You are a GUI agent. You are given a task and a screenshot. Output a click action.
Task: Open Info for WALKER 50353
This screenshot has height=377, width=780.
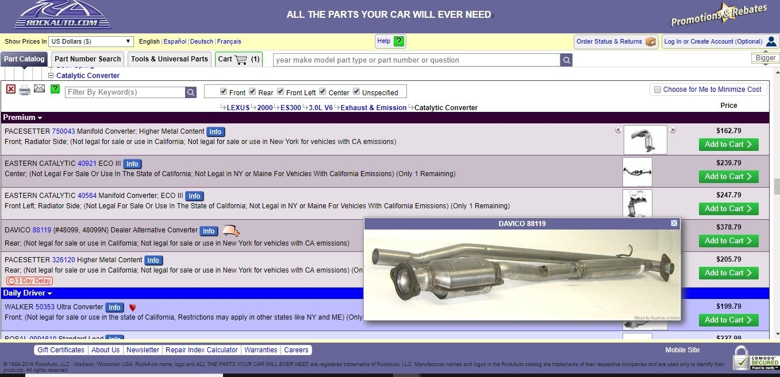point(114,308)
